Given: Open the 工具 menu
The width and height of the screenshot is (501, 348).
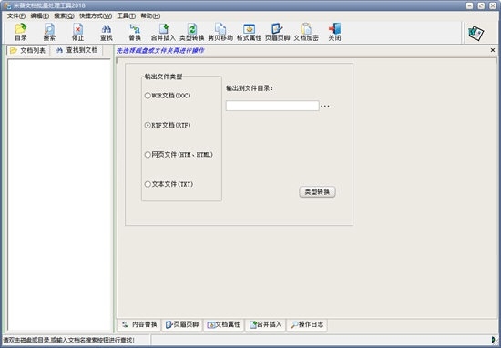Looking at the screenshot, I should [127, 16].
